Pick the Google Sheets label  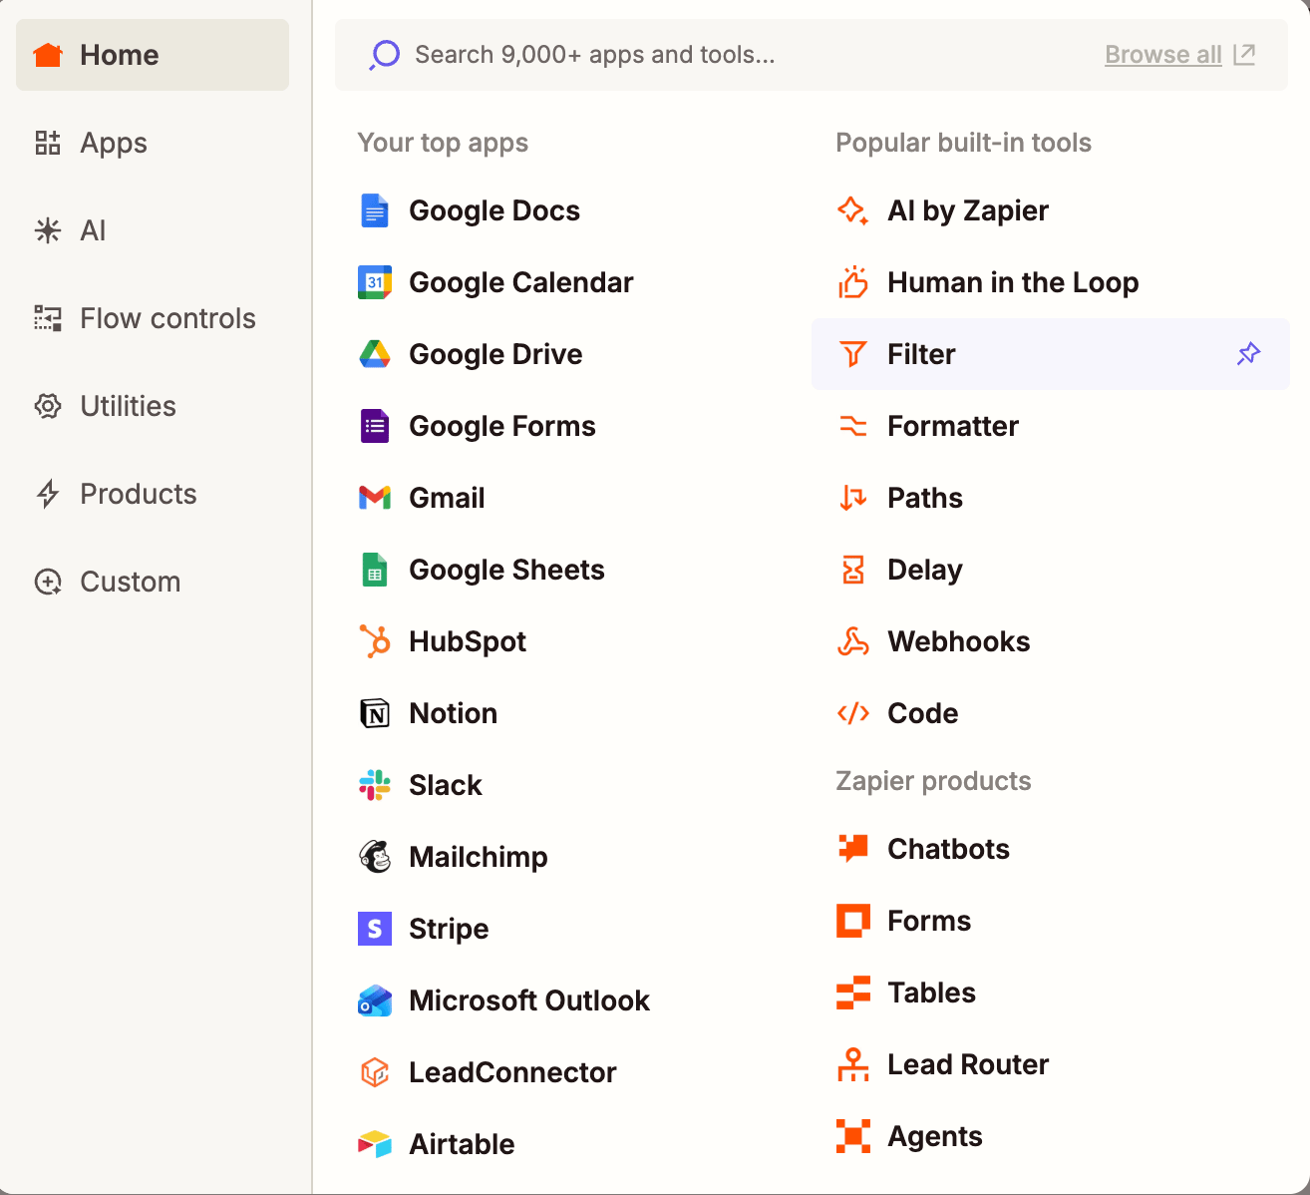(506, 570)
